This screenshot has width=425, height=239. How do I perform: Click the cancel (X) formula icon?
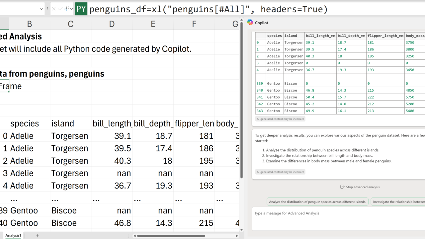(x=54, y=9)
